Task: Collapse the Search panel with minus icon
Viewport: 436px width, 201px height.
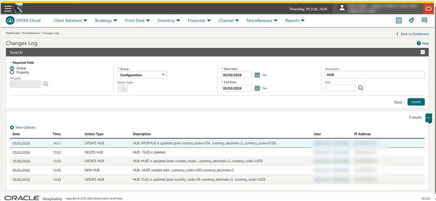Action: pyautogui.click(x=423, y=52)
